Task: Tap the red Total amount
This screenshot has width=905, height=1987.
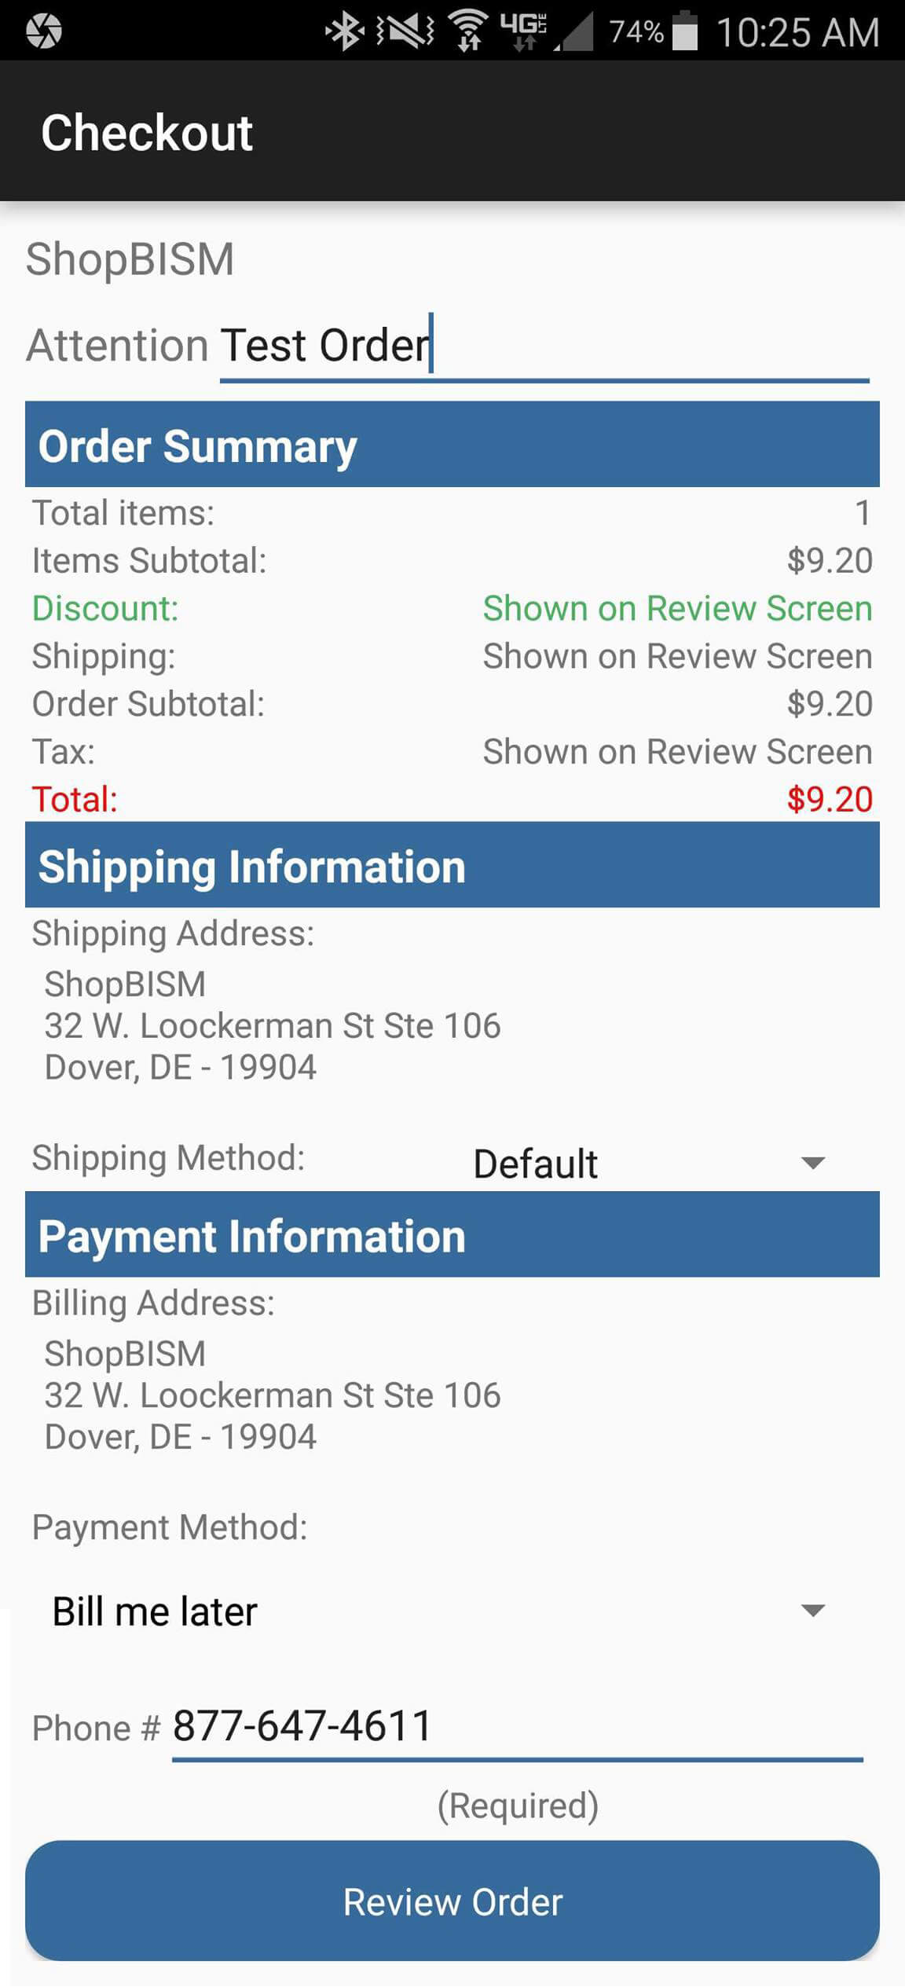Action: point(829,799)
